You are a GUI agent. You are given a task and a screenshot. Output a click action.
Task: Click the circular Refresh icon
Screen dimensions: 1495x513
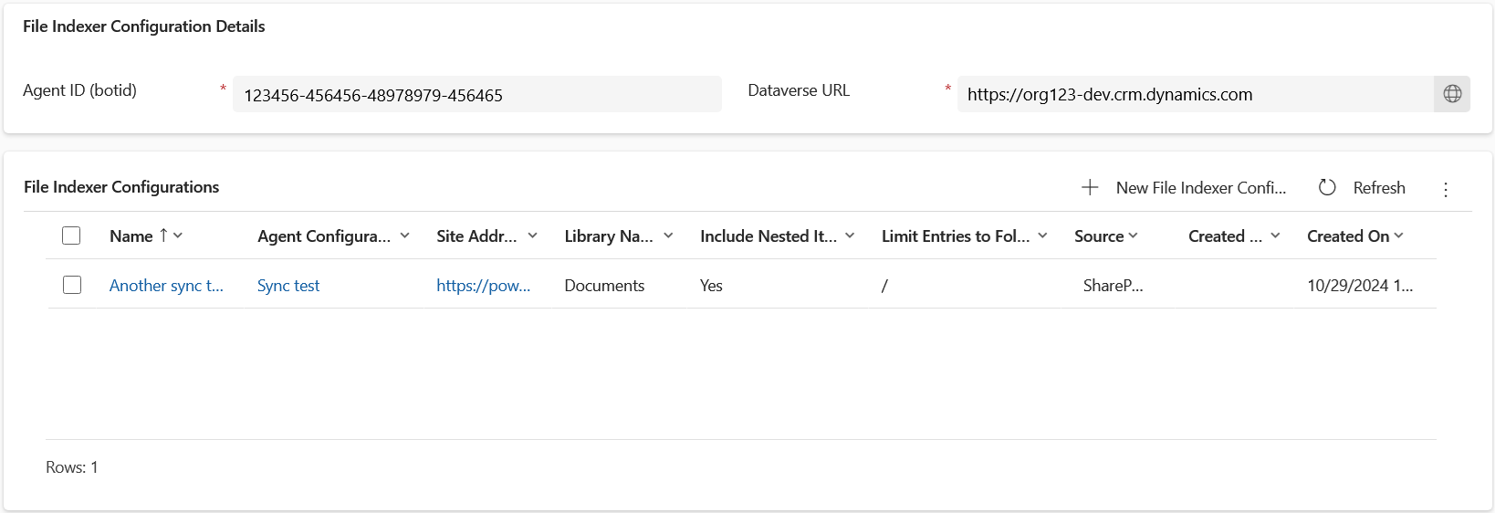pos(1327,187)
